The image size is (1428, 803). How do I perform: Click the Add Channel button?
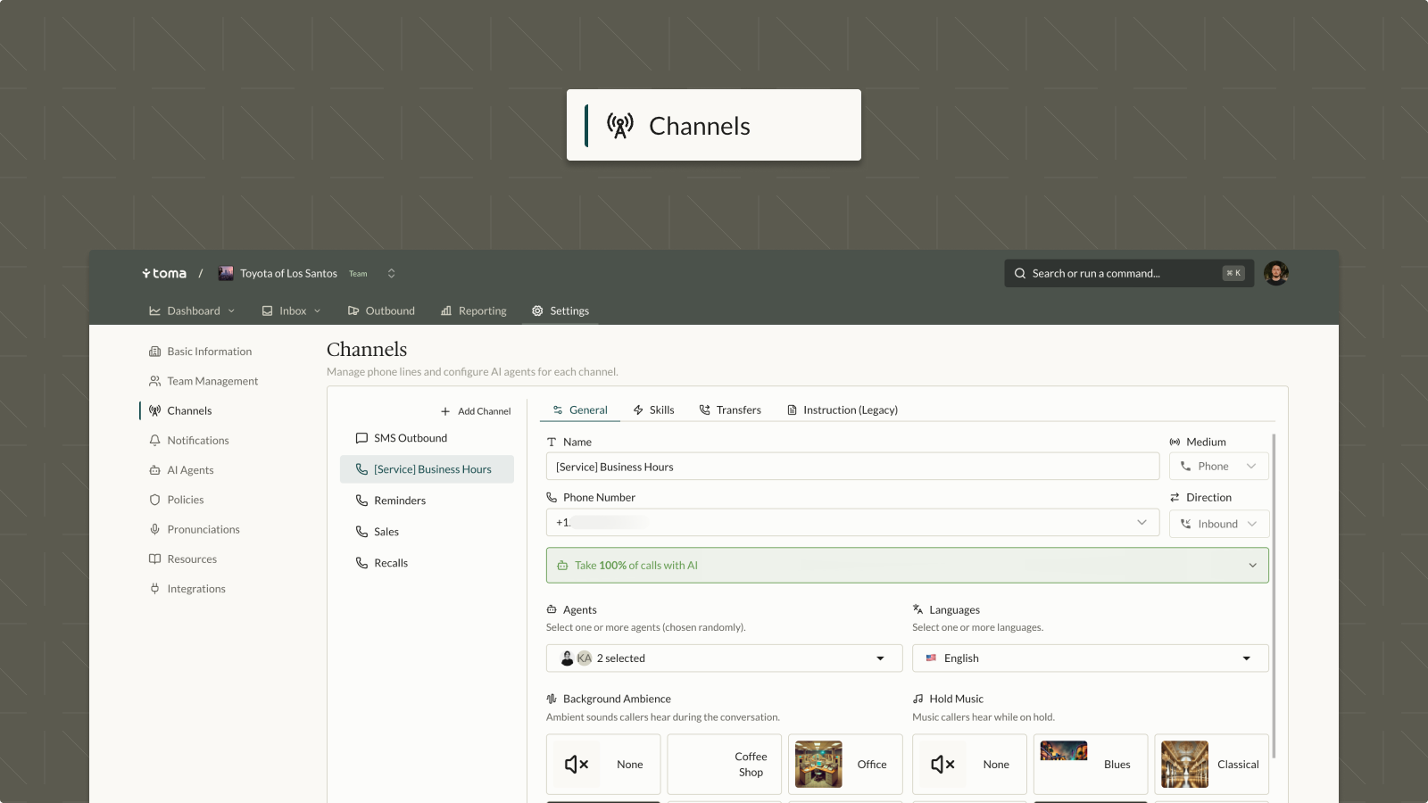(476, 410)
